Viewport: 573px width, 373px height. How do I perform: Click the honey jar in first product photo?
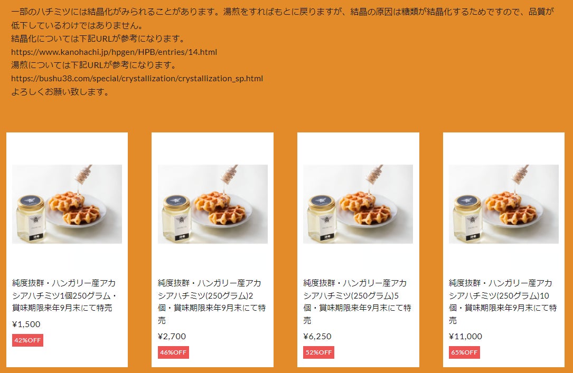[31, 219]
